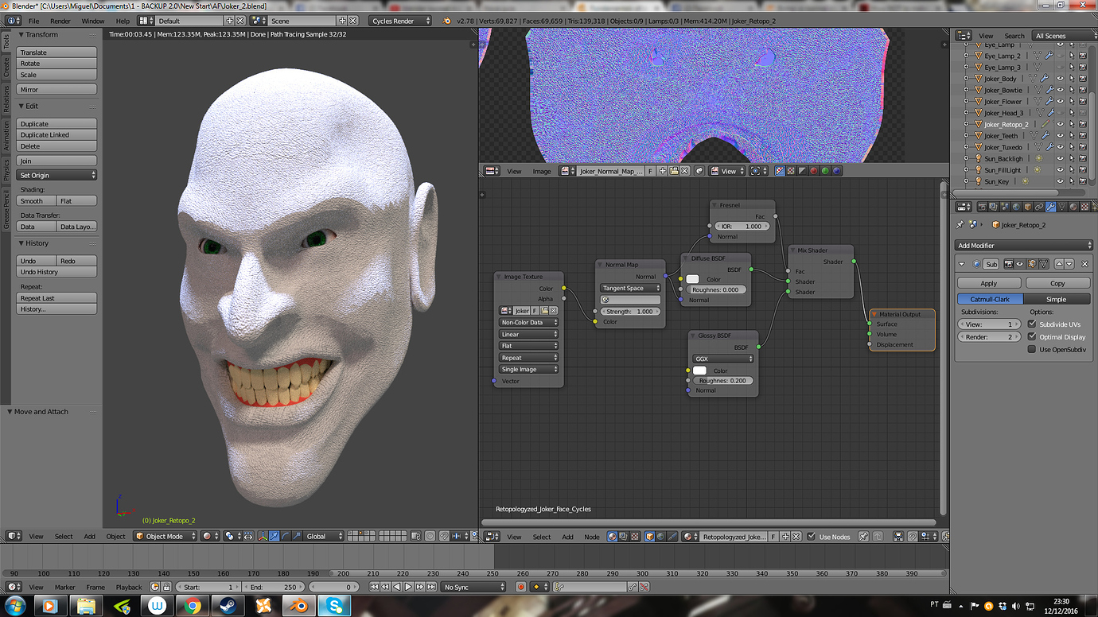Toggle visibility of Joker_Body in outliner
This screenshot has height=617, width=1098.
point(1060,79)
